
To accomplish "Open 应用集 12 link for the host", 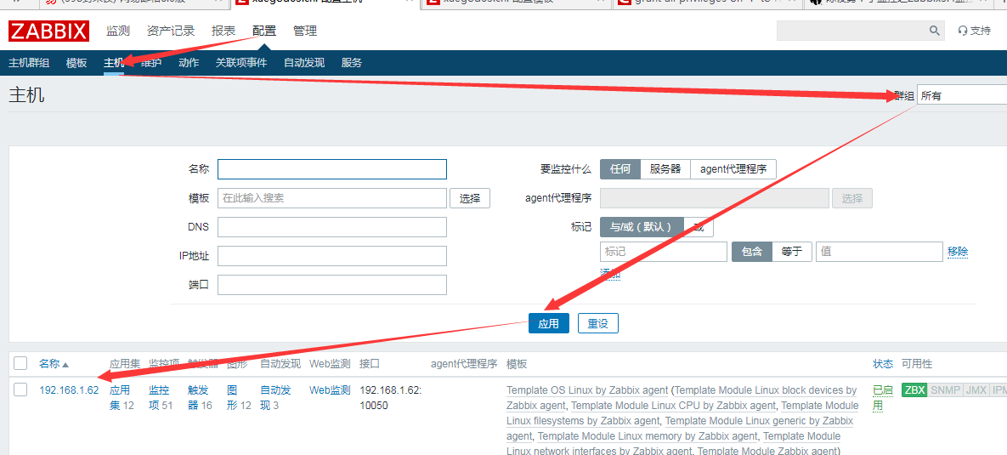I will (x=122, y=398).
